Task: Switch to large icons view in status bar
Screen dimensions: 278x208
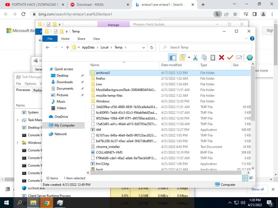Action: 251,178
